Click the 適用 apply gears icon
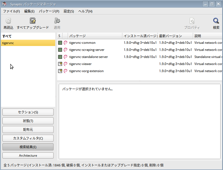The image size is (223, 170). click(57, 21)
